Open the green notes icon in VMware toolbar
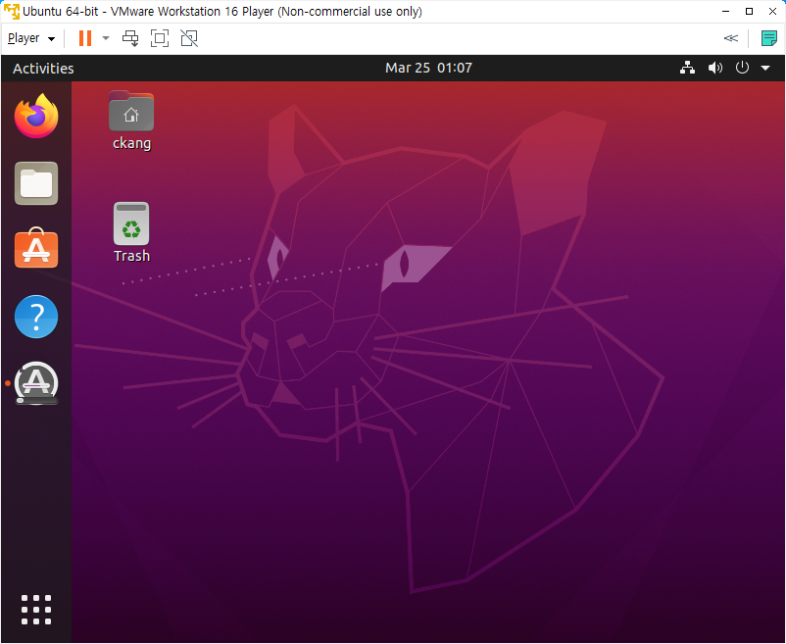The image size is (786, 644). (768, 38)
